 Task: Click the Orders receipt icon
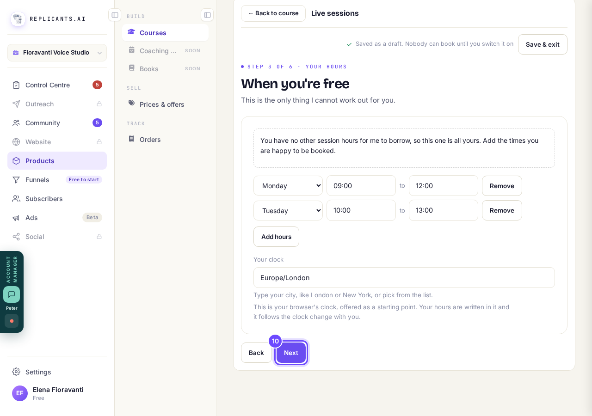[x=132, y=139]
